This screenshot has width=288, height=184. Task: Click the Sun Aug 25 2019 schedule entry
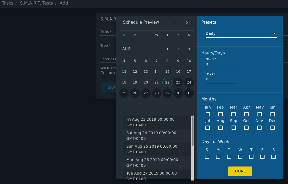pos(157,149)
